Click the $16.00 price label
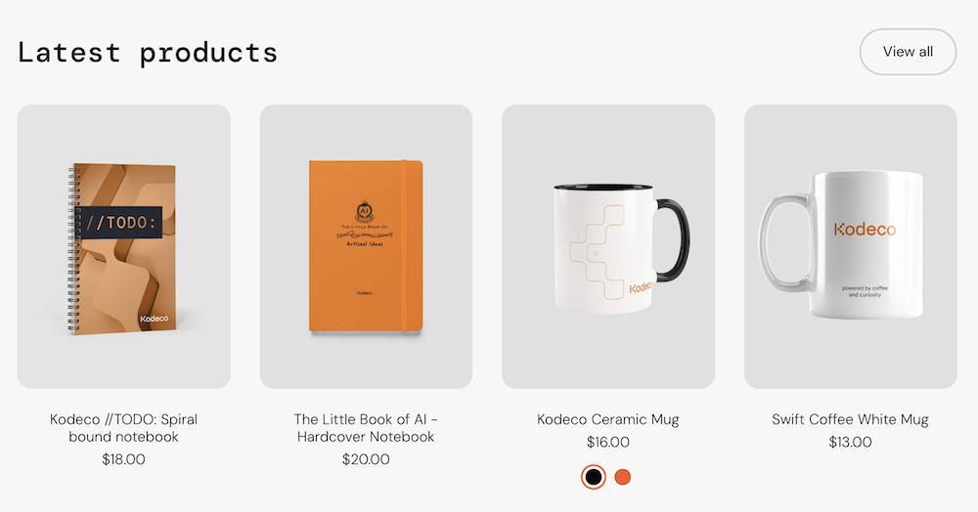 pyautogui.click(x=608, y=443)
